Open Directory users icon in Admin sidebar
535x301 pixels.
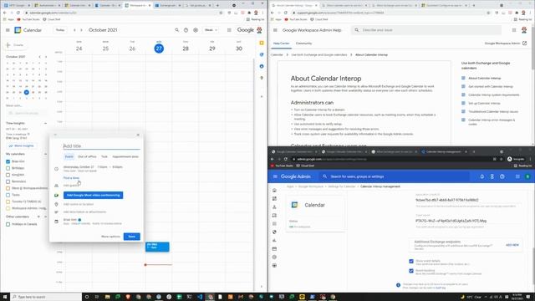pyautogui.click(x=274, y=207)
